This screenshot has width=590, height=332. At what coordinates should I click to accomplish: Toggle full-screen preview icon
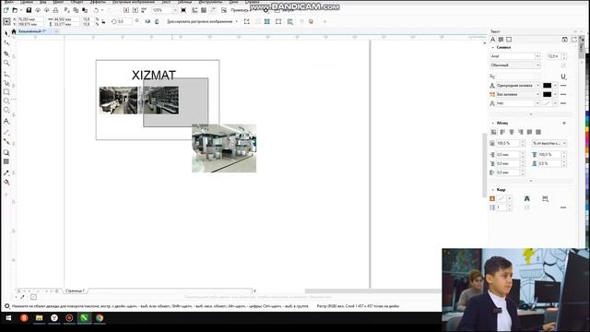[183, 10]
